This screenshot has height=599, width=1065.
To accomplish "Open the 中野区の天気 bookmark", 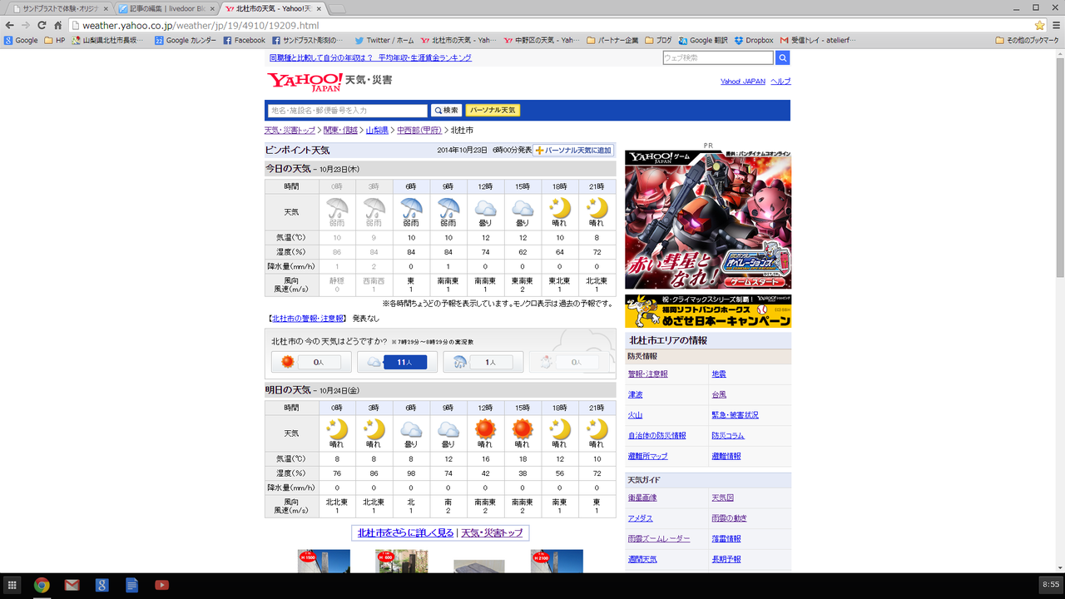I will tap(542, 40).
